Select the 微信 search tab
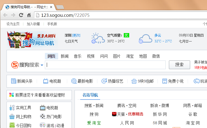The image size is (207, 128). (156, 56)
